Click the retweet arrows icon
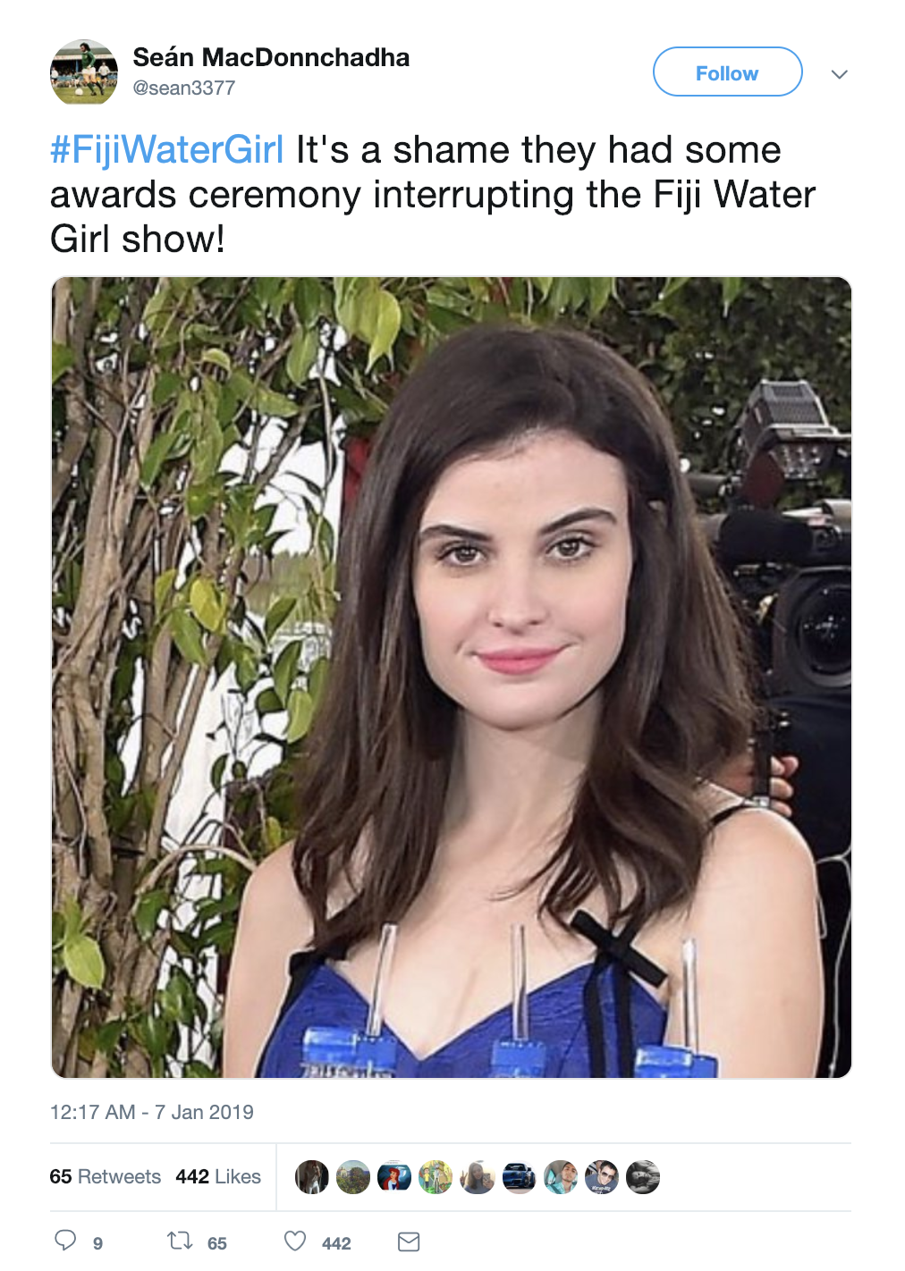 tap(180, 1241)
